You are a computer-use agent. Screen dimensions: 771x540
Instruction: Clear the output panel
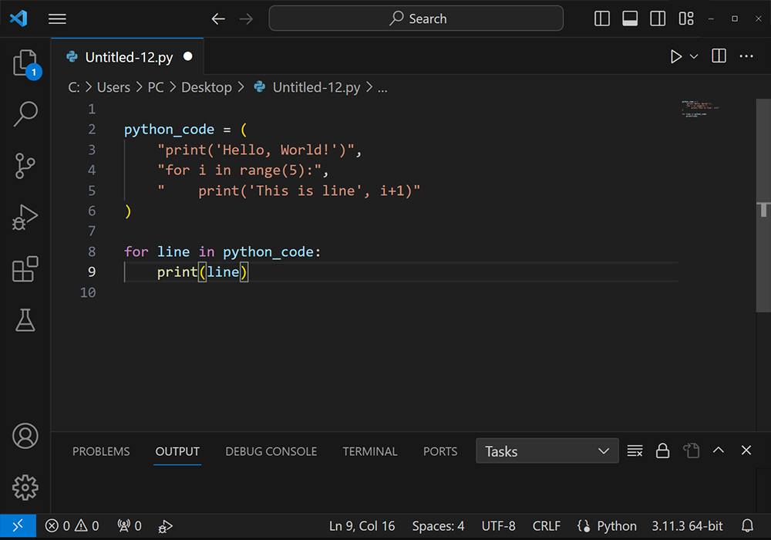click(x=635, y=451)
